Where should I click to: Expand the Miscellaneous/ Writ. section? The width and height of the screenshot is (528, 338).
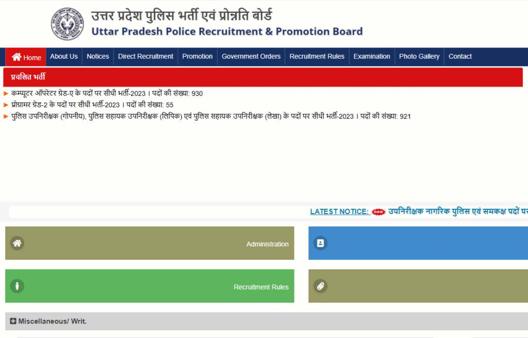point(13,321)
